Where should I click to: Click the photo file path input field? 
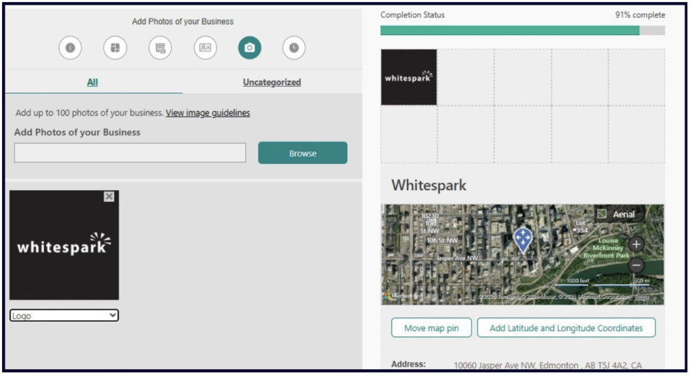point(130,153)
